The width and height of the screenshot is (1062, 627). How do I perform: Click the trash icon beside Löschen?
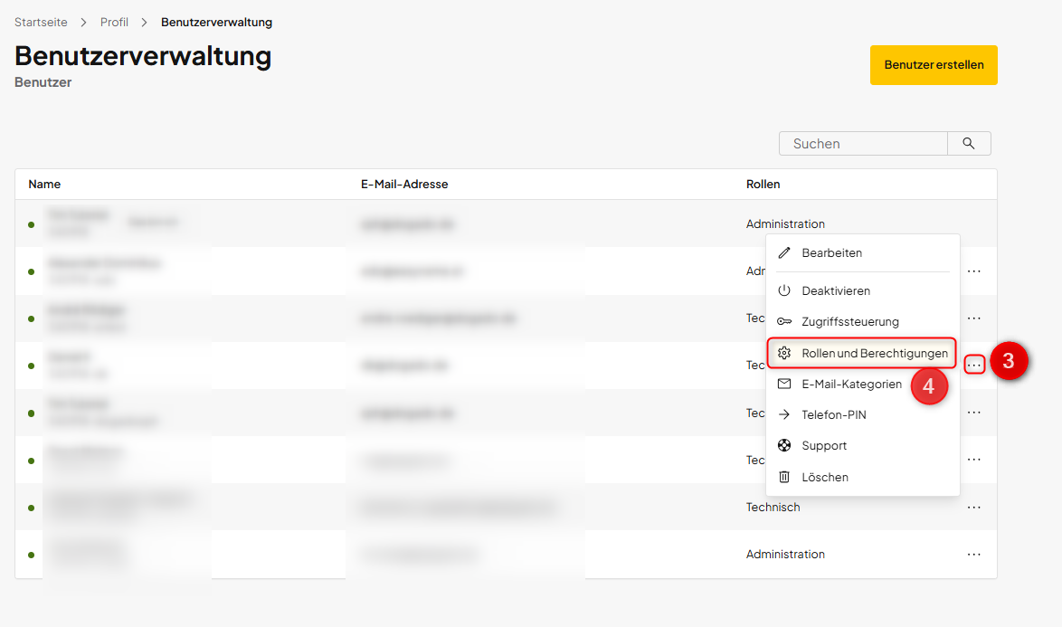[784, 477]
